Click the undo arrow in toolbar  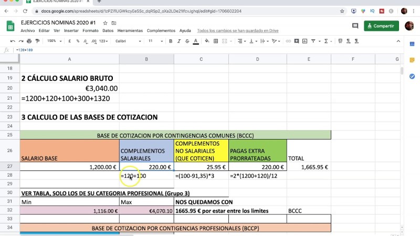[13, 41]
